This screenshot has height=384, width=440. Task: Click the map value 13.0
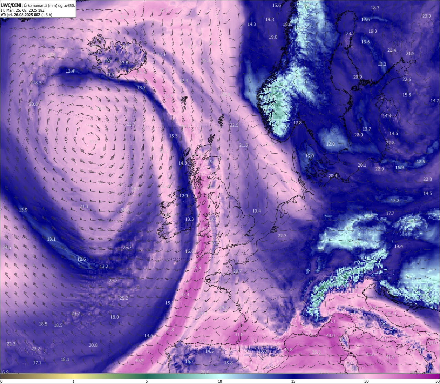click(x=309, y=156)
